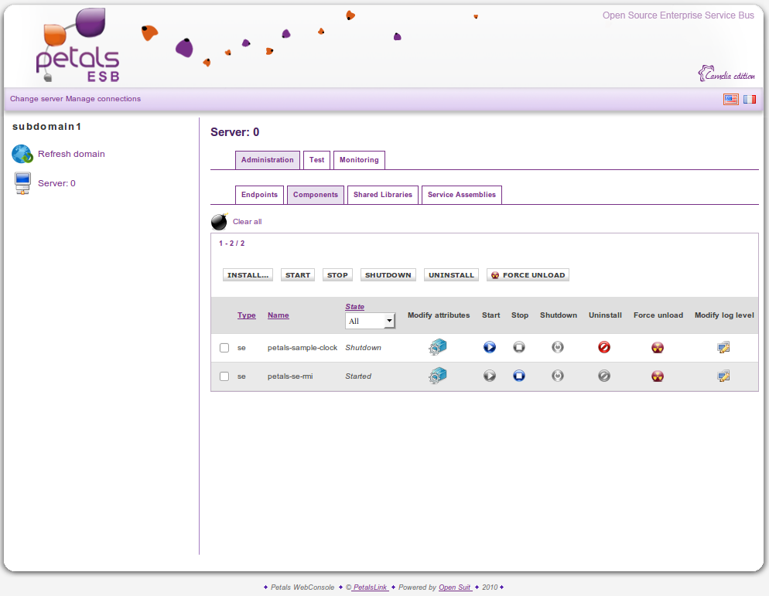Viewport: 769px width, 596px height.
Task: Click Start icon for petals-sample-clock
Action: tap(489, 348)
